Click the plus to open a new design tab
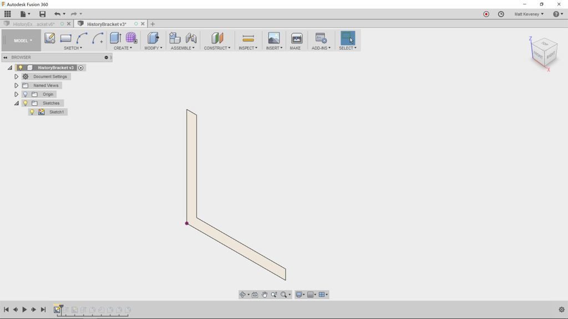This screenshot has height=319, width=568. 153,24
